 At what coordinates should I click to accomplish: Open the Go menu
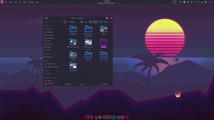[20, 2]
